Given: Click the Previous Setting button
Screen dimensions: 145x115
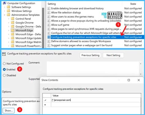Looking at the screenshot, I should 90,55.
